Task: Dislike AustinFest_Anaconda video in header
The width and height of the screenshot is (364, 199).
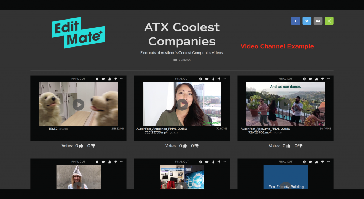Action: point(219,79)
